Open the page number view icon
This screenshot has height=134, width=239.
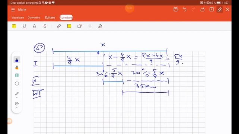coord(212,9)
